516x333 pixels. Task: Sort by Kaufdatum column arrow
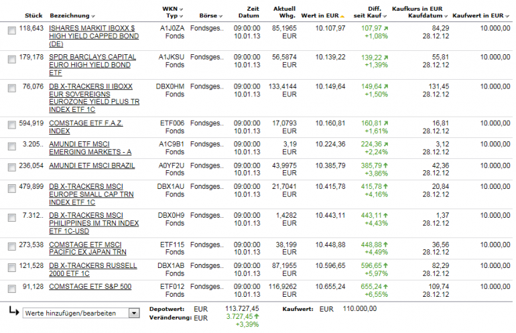tap(446, 16)
